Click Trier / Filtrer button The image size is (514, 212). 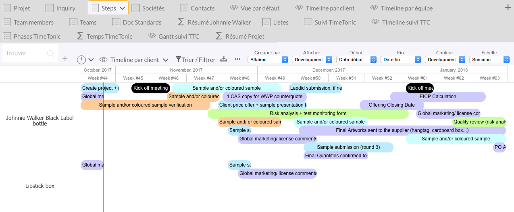[196, 60]
